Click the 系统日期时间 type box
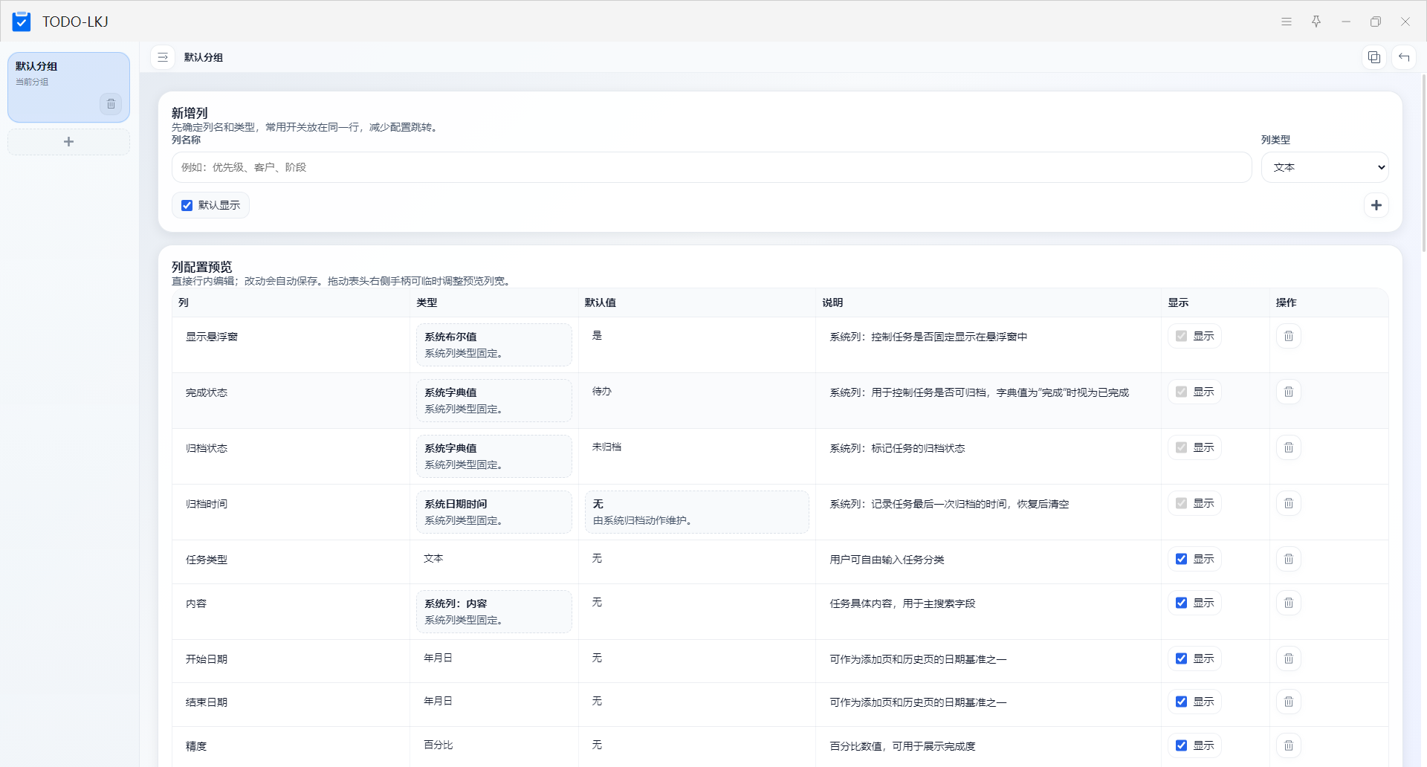 click(x=494, y=512)
